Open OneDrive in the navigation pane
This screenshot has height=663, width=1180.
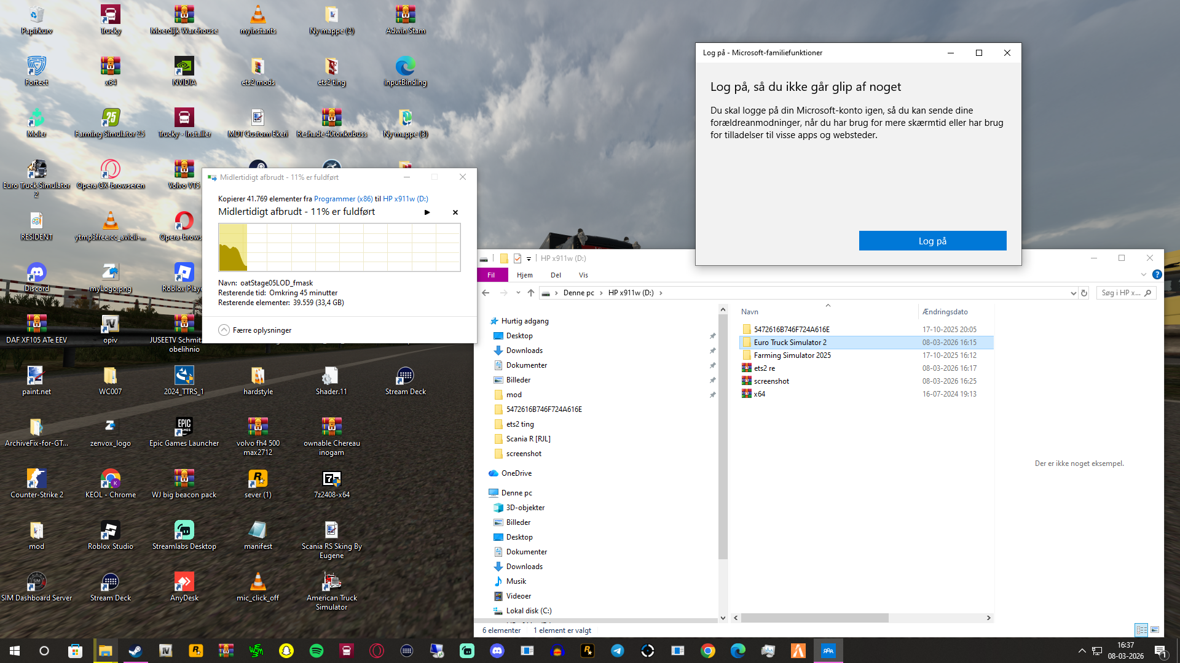[x=516, y=473]
